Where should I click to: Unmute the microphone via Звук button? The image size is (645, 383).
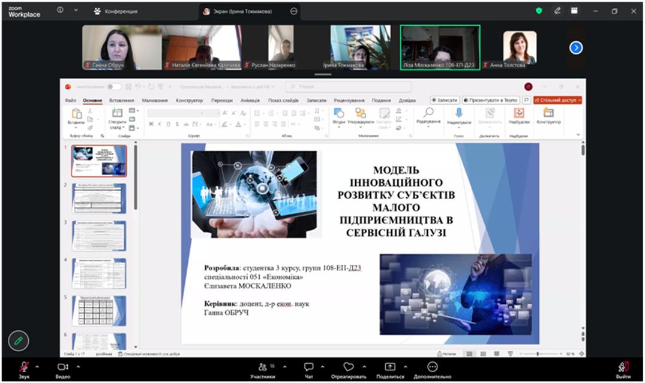point(24,367)
